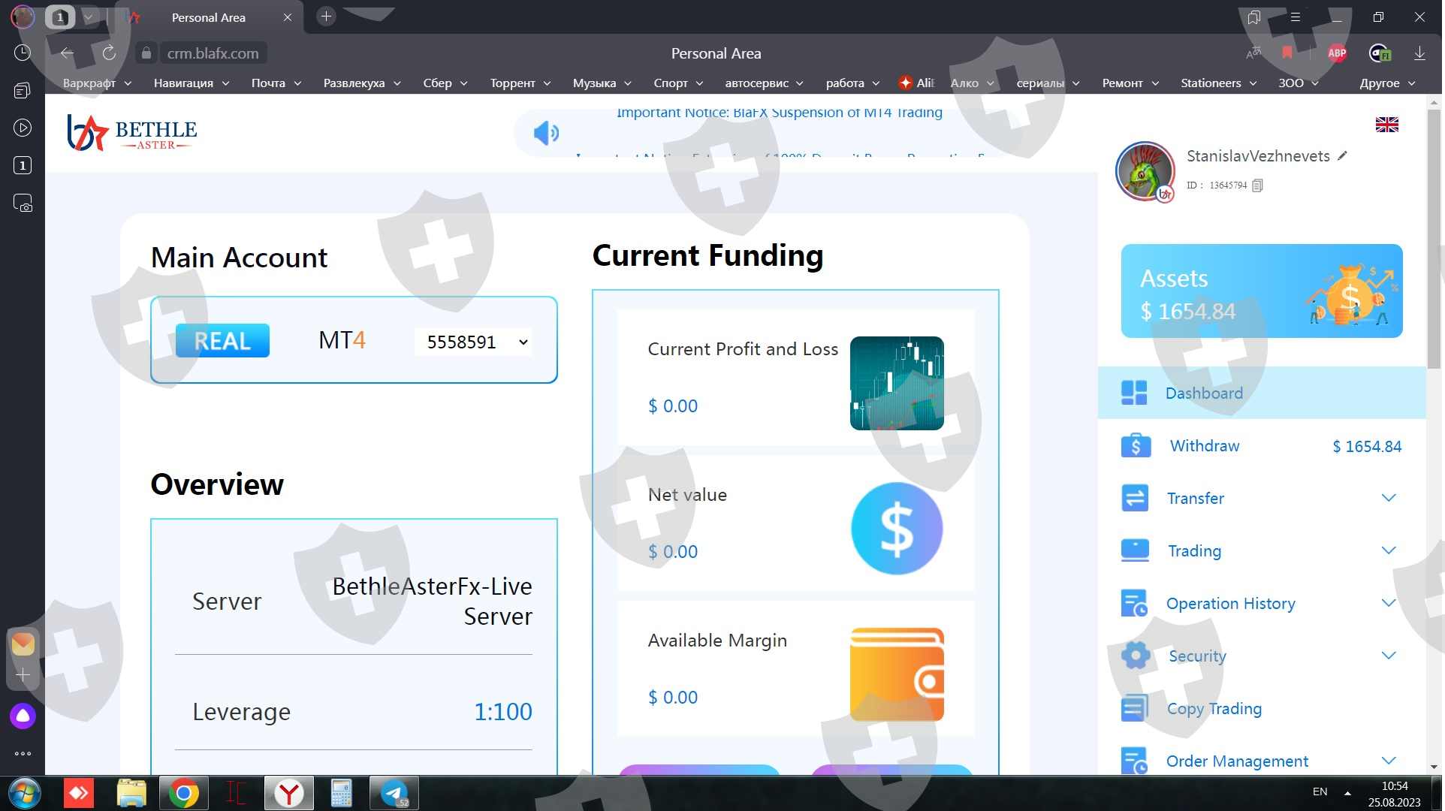Open the Dashboard menu item

1204,393
